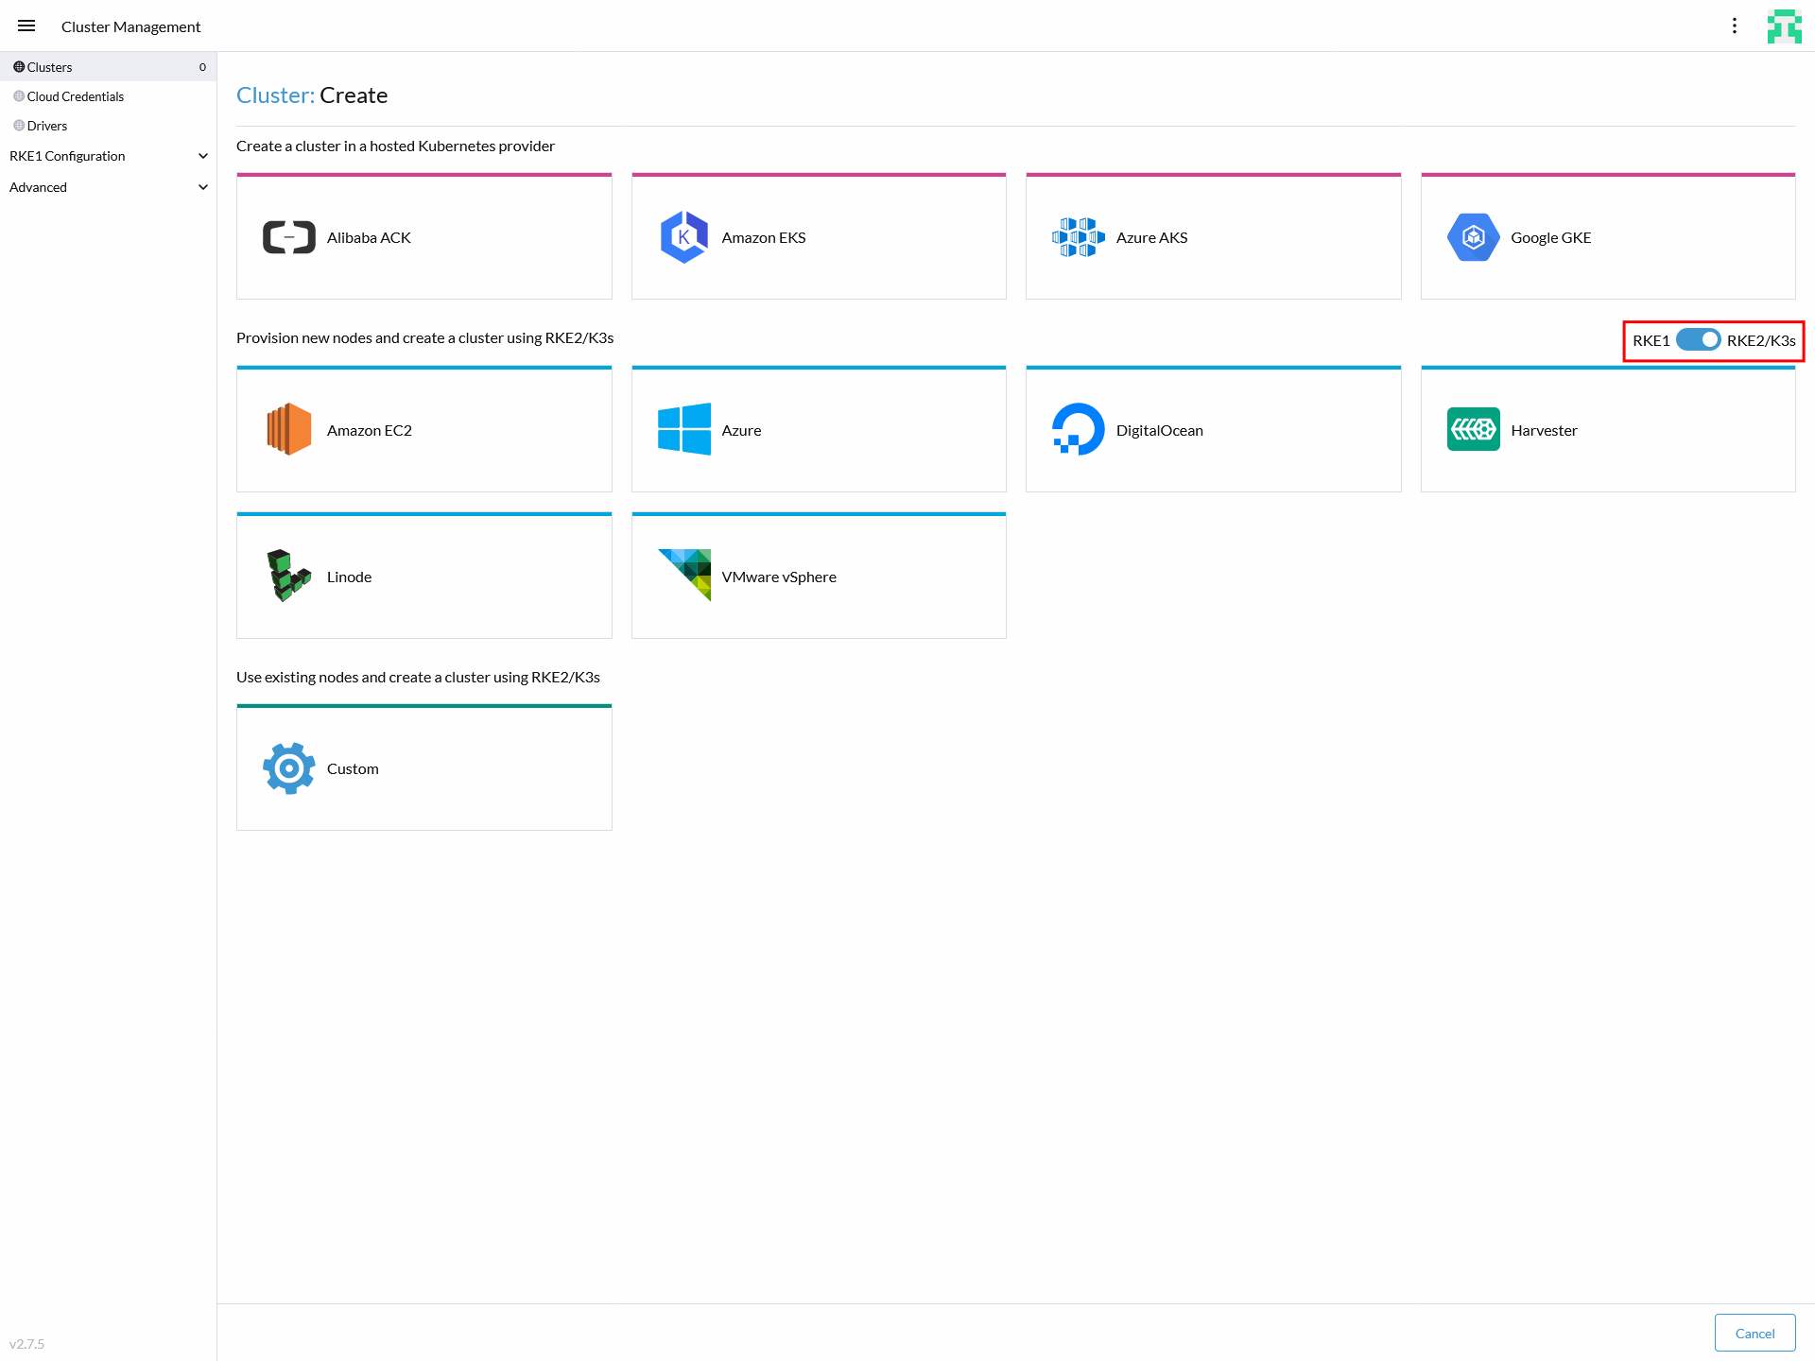Pick the Google GKE provider icon

click(x=1473, y=237)
